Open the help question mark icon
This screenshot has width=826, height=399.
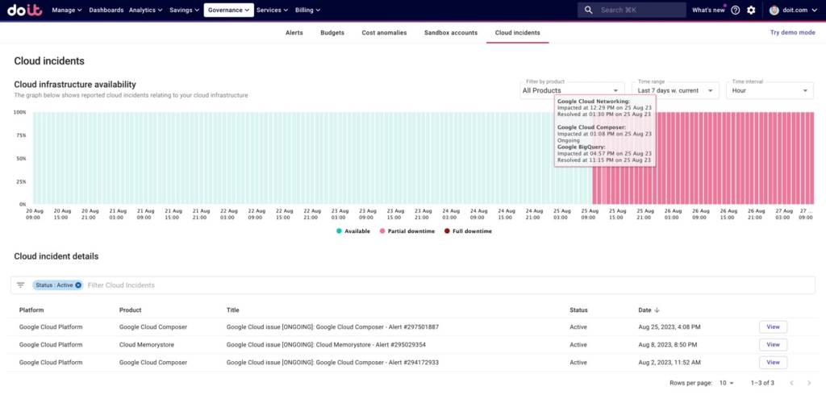point(736,10)
